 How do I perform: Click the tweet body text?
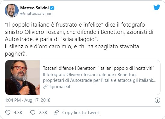tap(79, 39)
